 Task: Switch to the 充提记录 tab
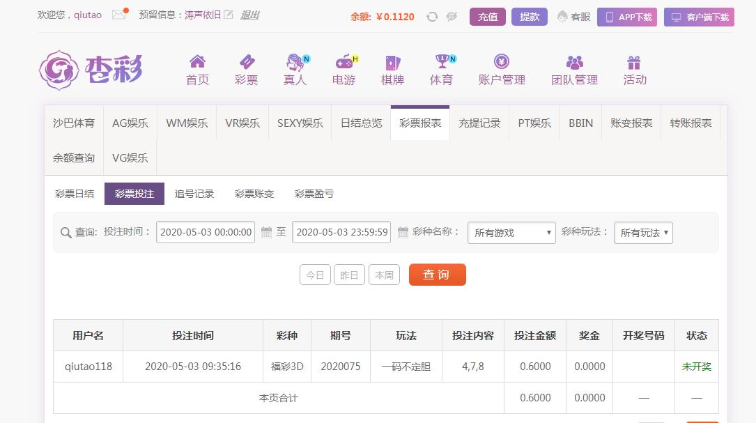(x=479, y=123)
